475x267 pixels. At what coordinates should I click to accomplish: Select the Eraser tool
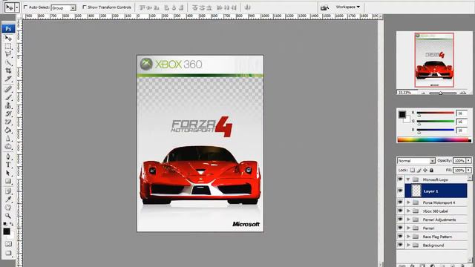click(8, 122)
